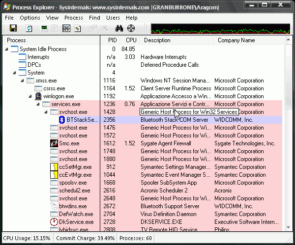Open the Help menu

(131, 18)
